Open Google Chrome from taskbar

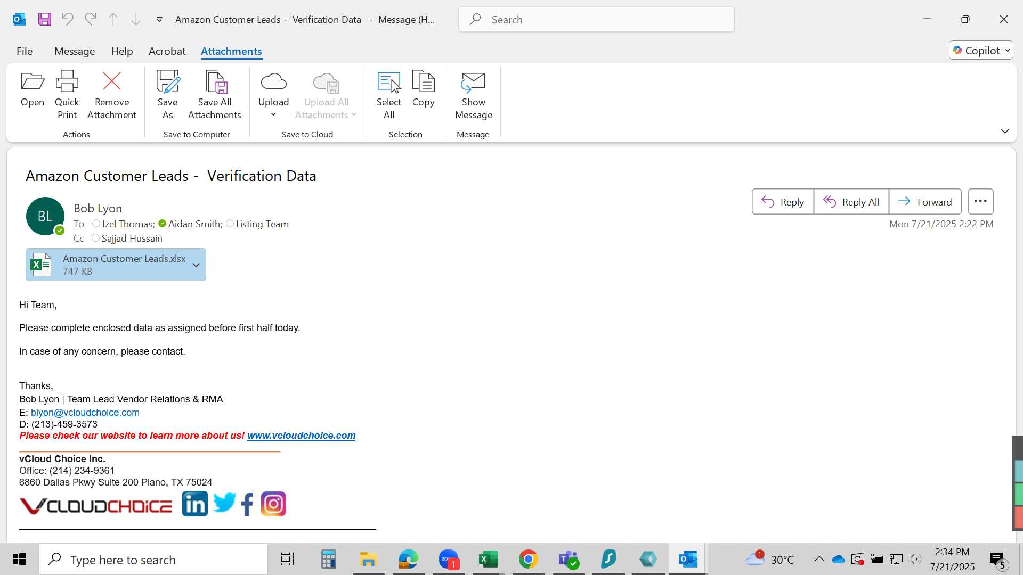[x=528, y=559]
